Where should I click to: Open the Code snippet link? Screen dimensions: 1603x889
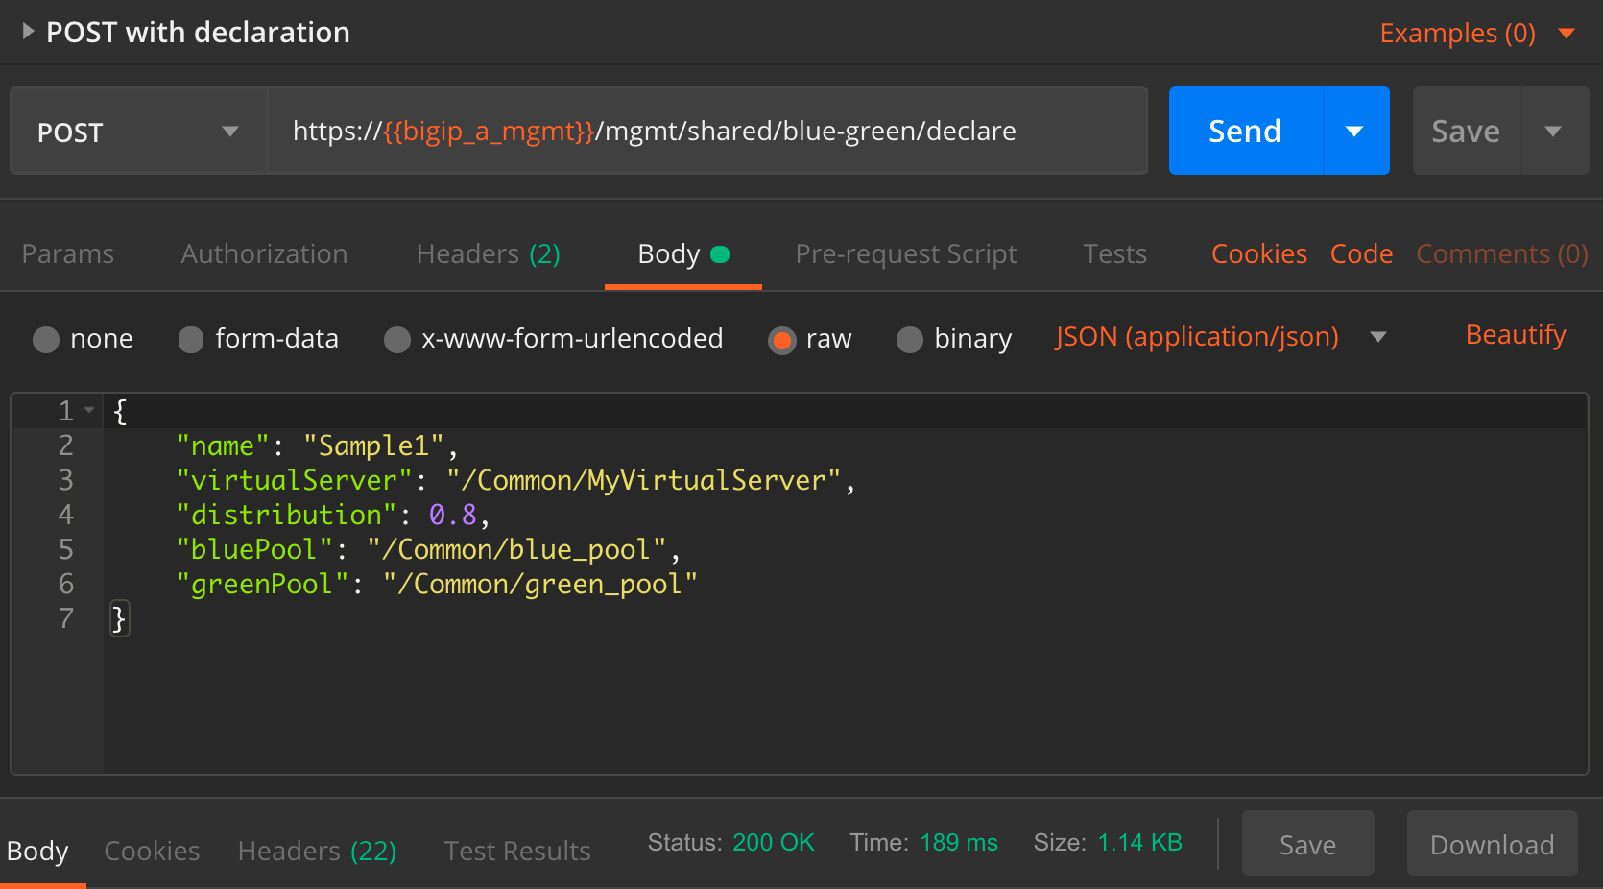[1361, 254]
